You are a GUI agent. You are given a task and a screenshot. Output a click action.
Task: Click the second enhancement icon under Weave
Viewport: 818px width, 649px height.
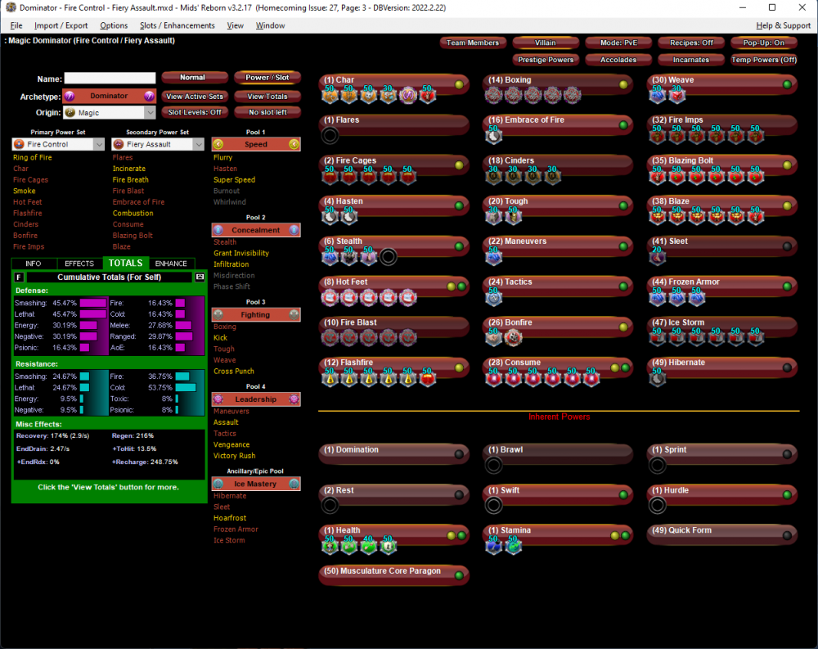click(677, 96)
